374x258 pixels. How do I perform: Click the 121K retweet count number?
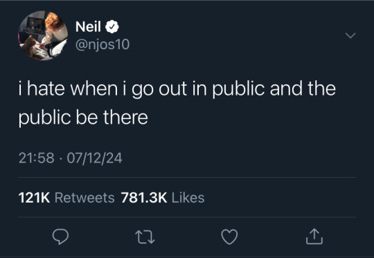(34, 198)
